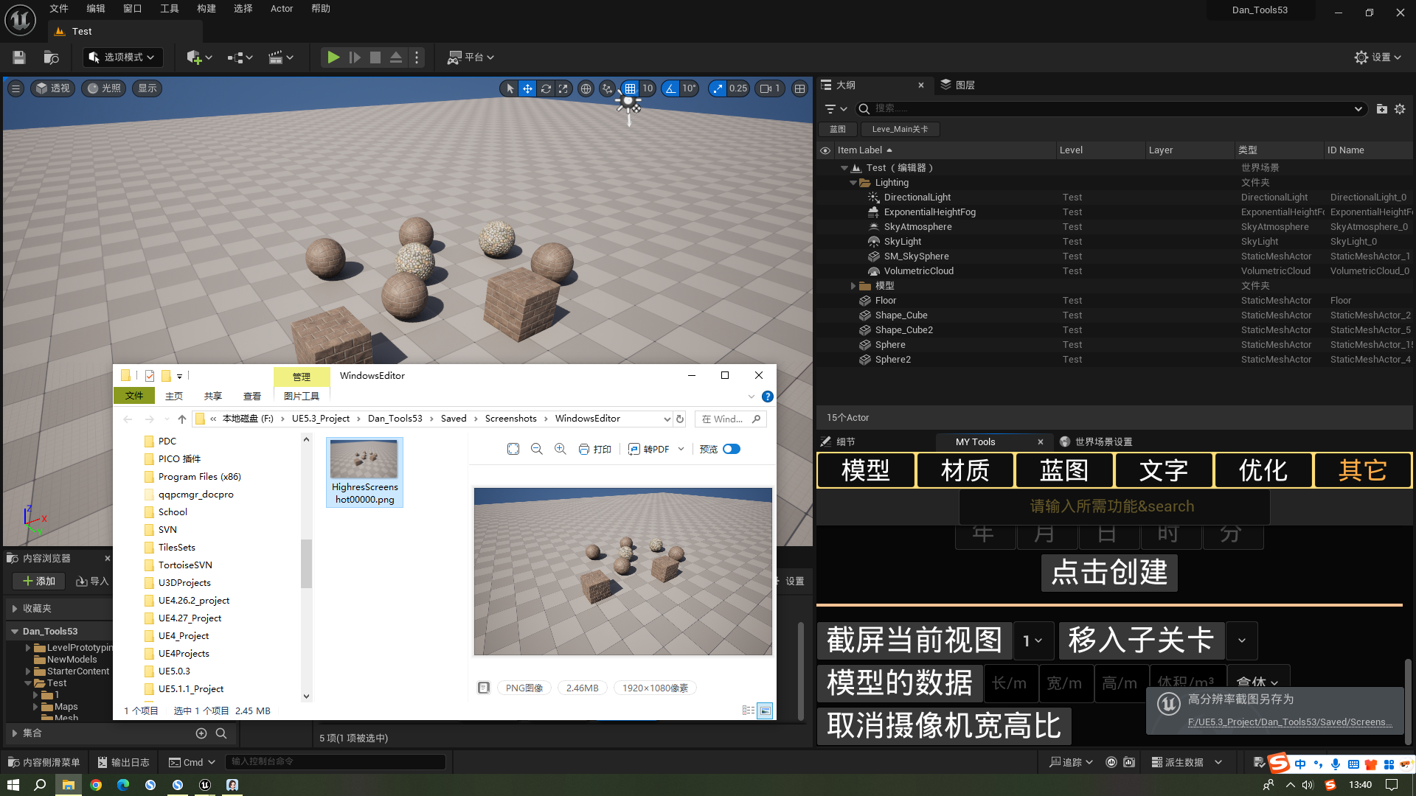Click the 打印 print icon in preview pane

(594, 450)
